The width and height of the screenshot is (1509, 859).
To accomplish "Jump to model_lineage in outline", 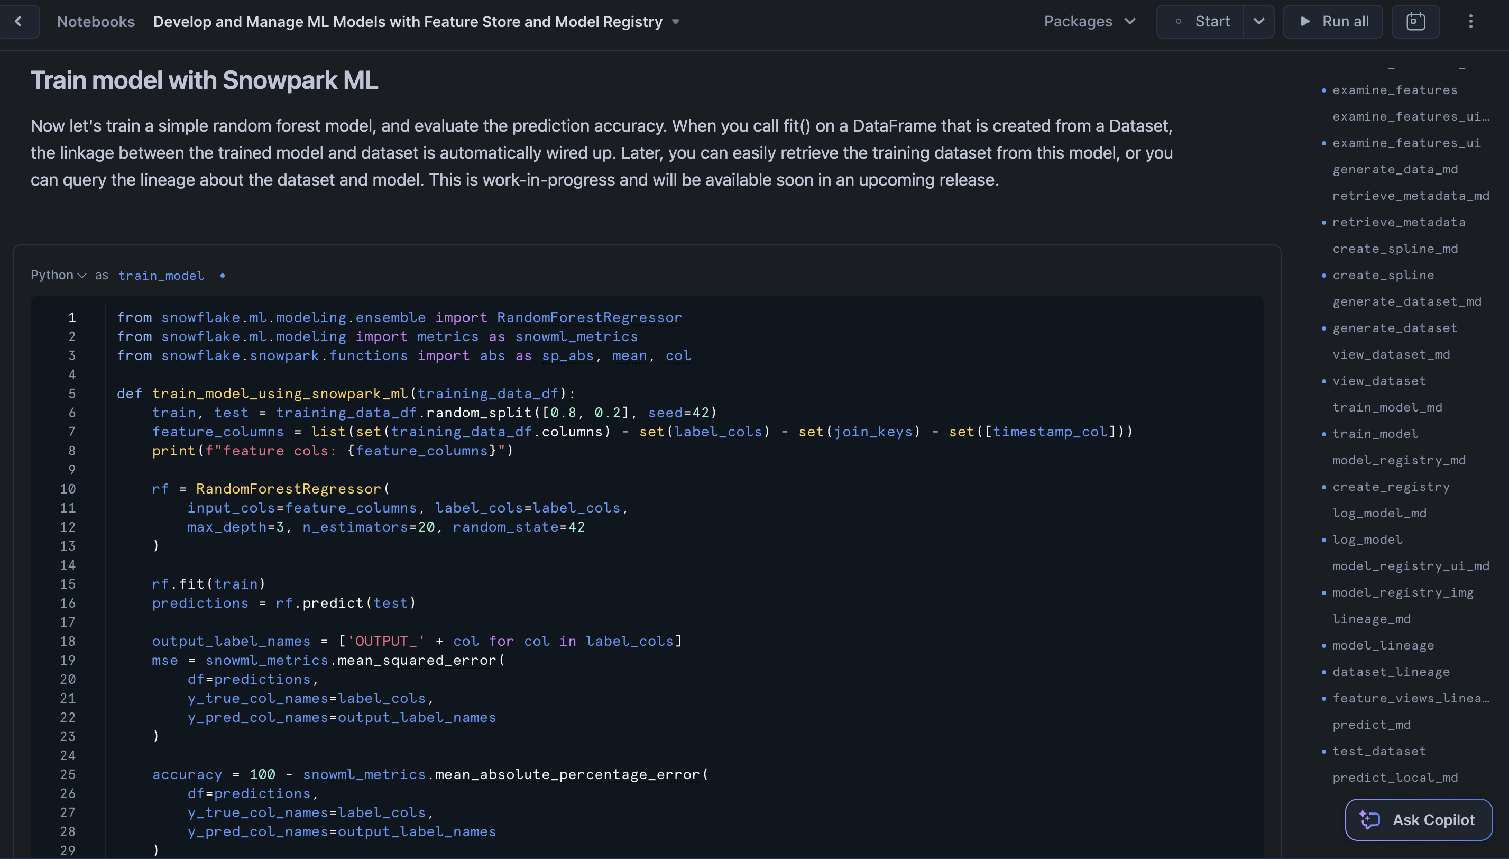I will coord(1383,645).
